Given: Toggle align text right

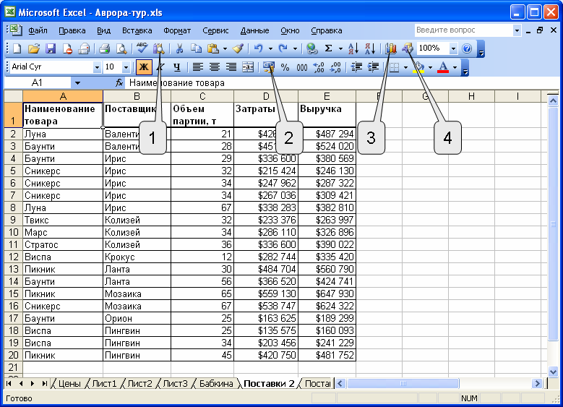Looking at the screenshot, I should (231, 67).
